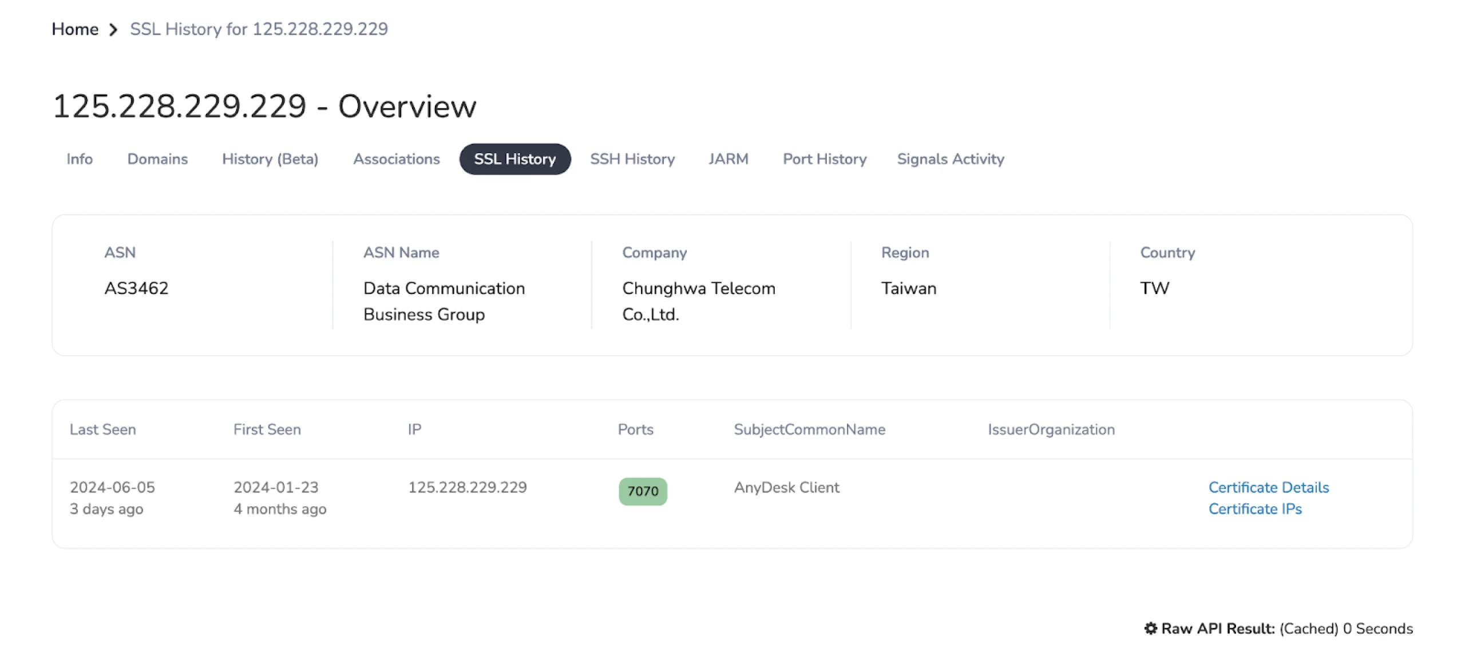Click the Chunghwa Telecom Co.,Ltd. company value

[x=699, y=301]
